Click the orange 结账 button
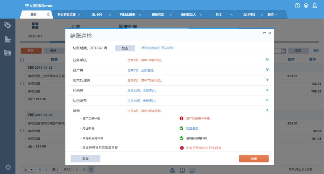 pyautogui.click(x=253, y=159)
